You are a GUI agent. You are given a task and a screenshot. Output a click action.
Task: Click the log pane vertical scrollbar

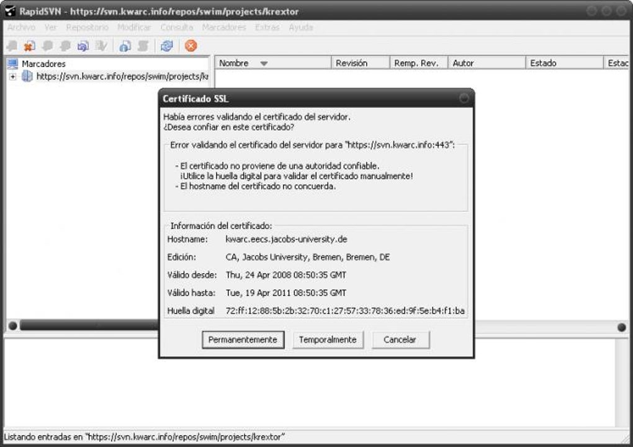pos(622,382)
